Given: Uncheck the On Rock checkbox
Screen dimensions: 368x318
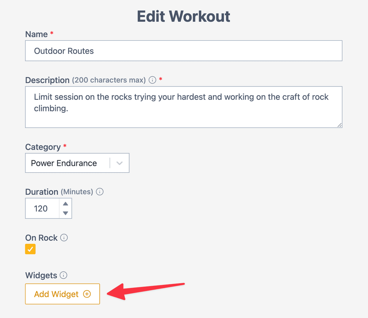Looking at the screenshot, I should 30,249.
